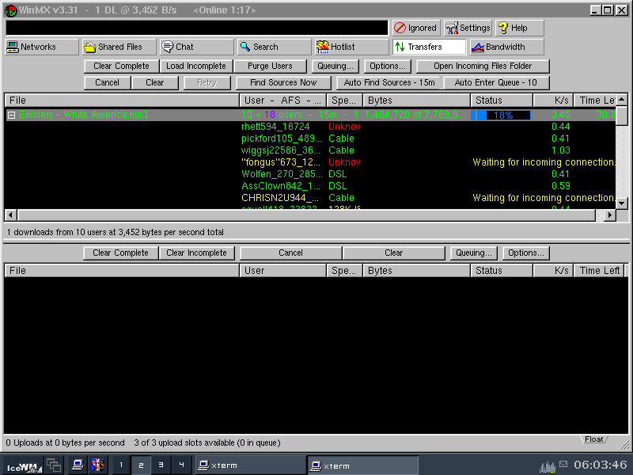
Task: Open the download Queuing... menu
Action: click(x=335, y=66)
